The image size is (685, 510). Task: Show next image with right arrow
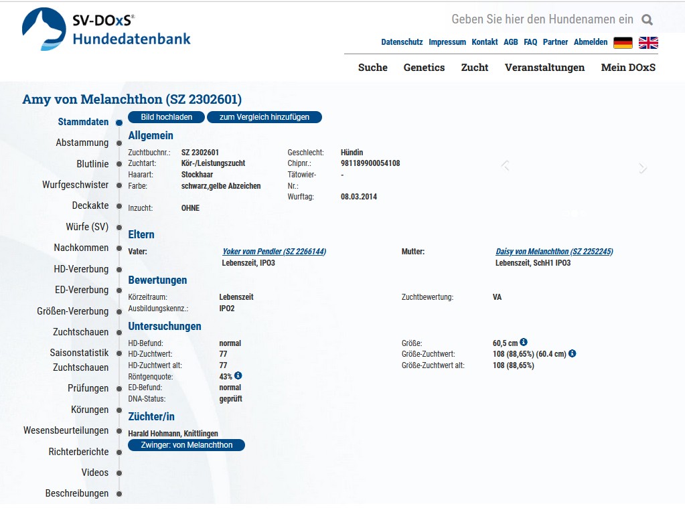pos(643,169)
